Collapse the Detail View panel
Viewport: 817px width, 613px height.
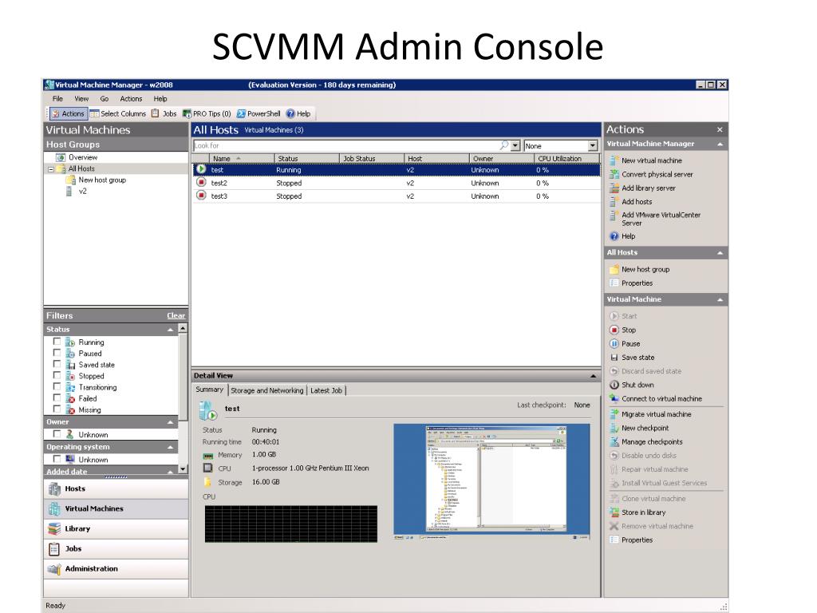[x=593, y=376]
